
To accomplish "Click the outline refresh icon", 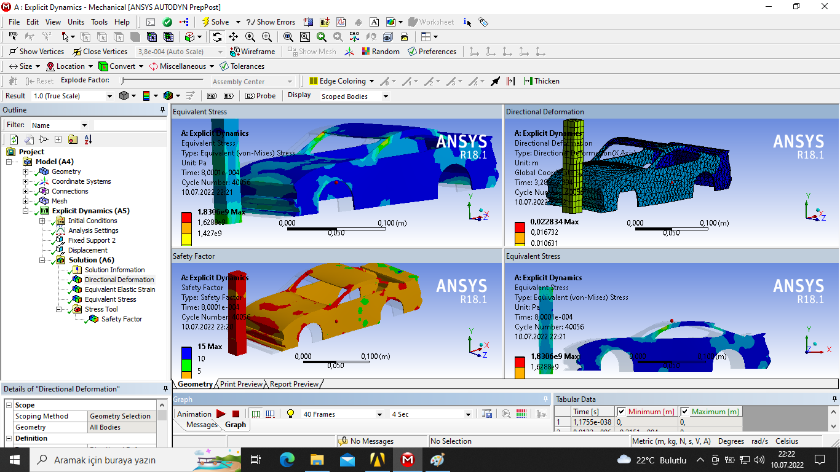I will (x=14, y=140).
